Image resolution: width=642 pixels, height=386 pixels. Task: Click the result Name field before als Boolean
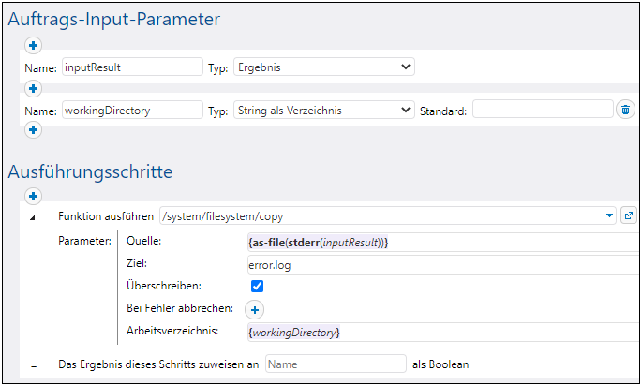[x=336, y=364]
